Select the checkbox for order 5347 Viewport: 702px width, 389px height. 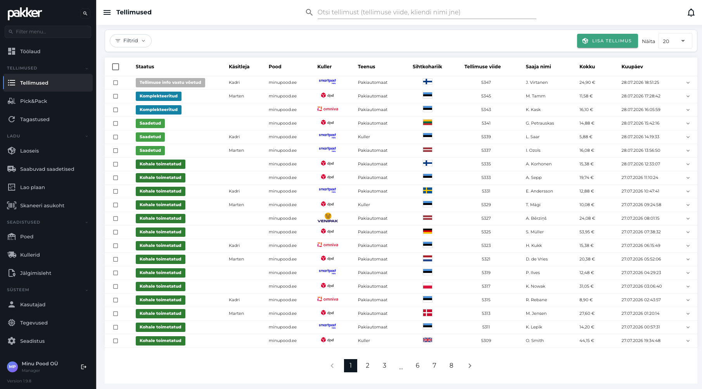pyautogui.click(x=116, y=83)
